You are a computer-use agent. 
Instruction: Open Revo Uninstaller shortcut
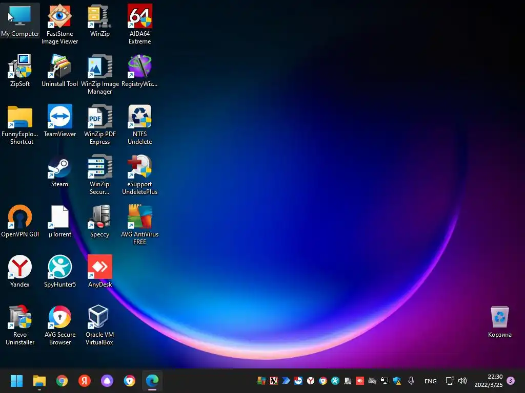pos(20,325)
